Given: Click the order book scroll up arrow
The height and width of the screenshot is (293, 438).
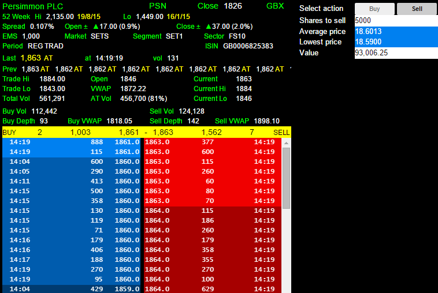Looking at the screenshot, I should point(286,143).
